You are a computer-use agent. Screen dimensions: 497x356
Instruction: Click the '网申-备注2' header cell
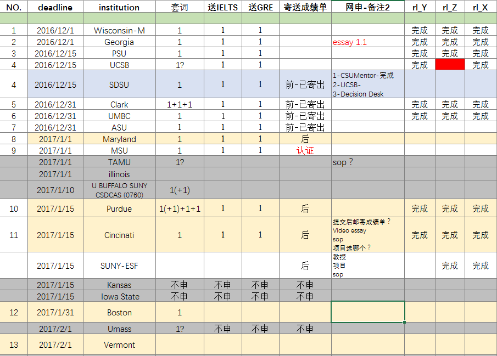tap(368, 7)
